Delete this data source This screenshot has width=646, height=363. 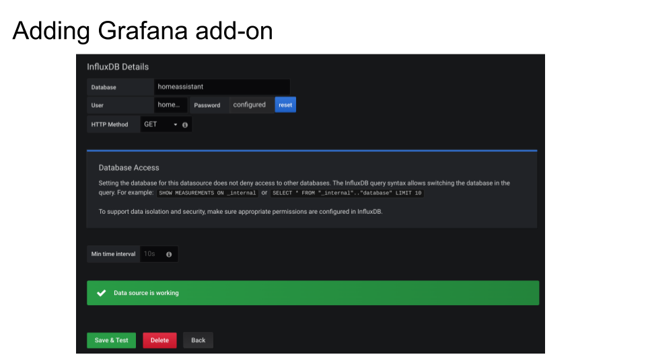pos(159,340)
